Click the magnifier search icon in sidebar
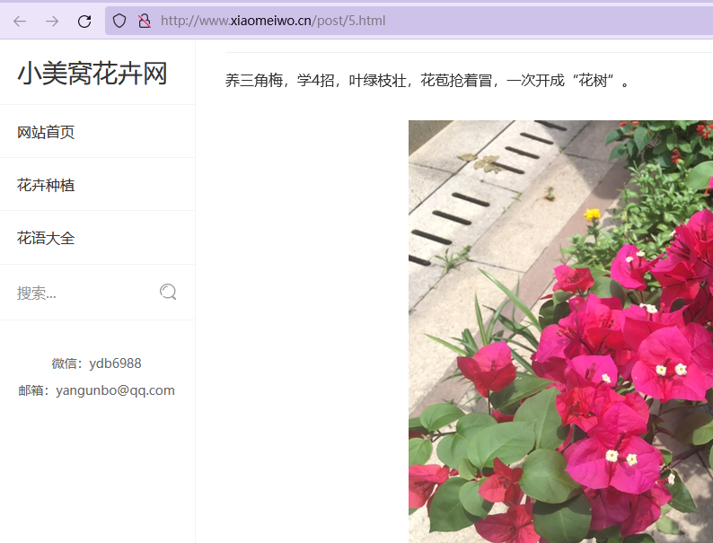This screenshot has width=713, height=543. coord(168,292)
